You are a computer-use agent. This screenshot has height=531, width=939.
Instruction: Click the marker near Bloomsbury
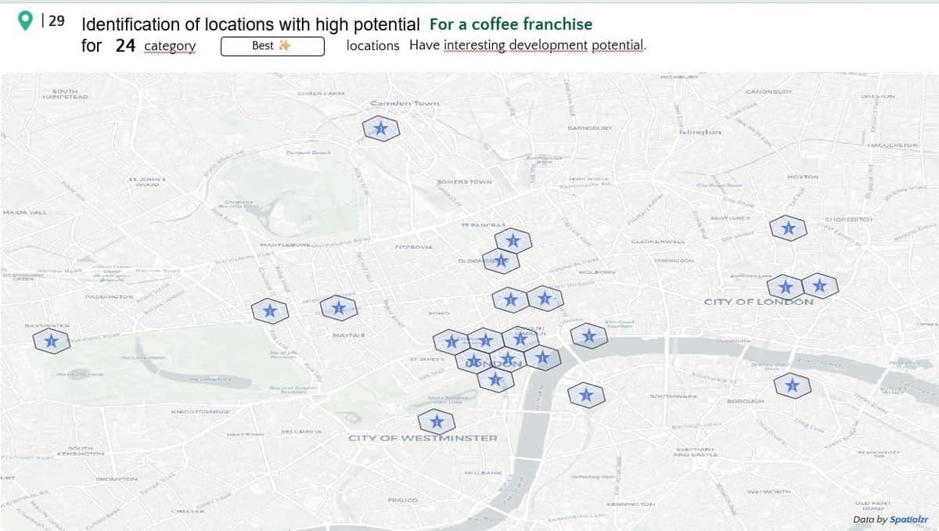pos(499,260)
